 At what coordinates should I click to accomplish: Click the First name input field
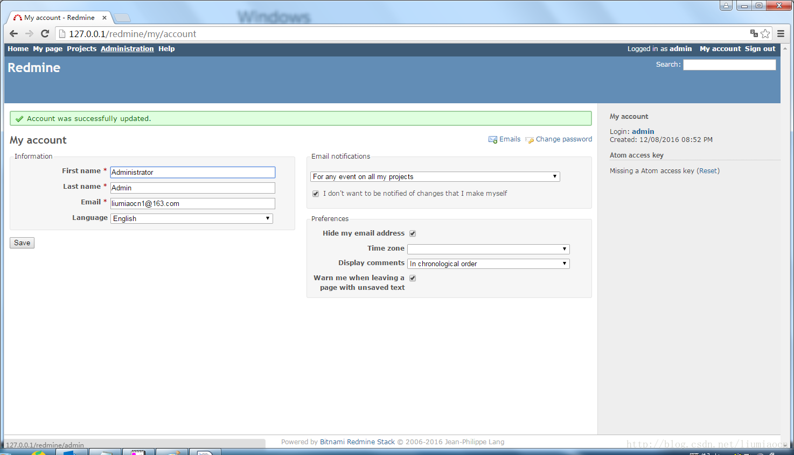(x=193, y=172)
